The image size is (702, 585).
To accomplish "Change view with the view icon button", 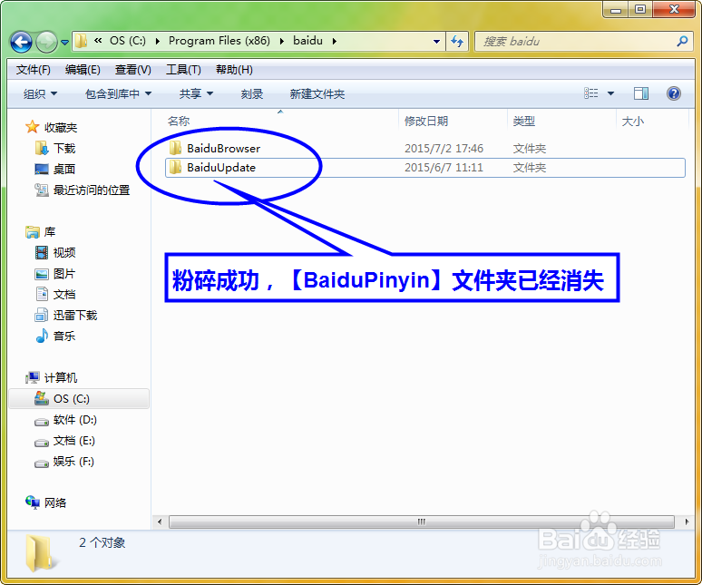I will (x=591, y=93).
